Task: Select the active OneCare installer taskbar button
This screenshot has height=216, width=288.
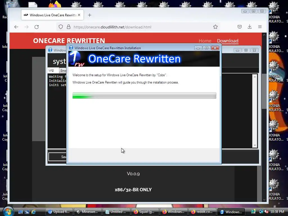Action: pos(231,212)
